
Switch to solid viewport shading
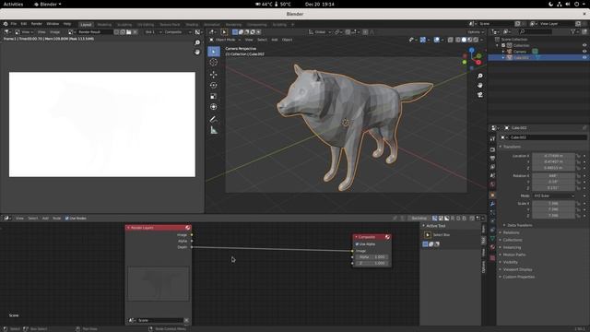click(x=464, y=40)
